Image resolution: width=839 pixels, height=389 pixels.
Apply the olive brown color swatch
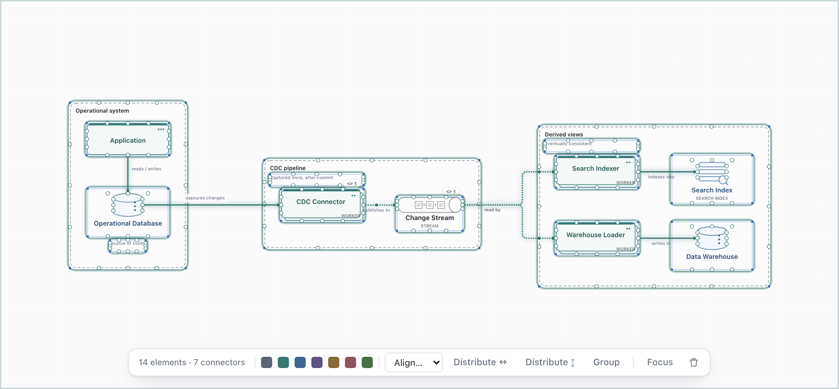tap(334, 362)
